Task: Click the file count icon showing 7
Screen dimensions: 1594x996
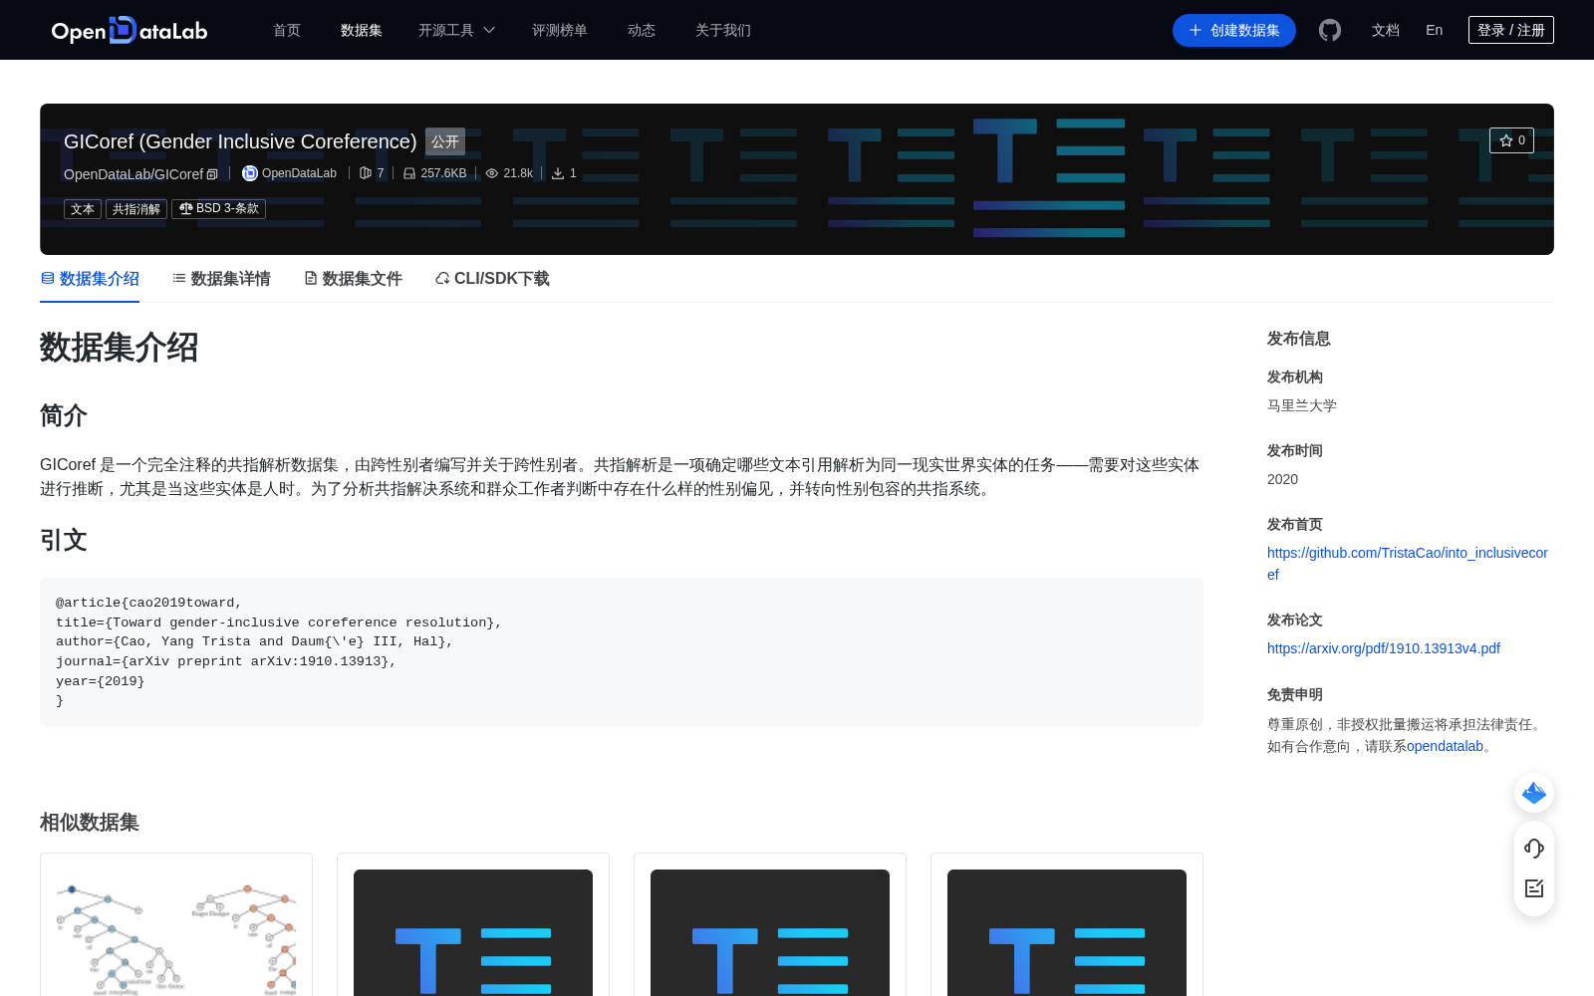Action: [x=366, y=173]
